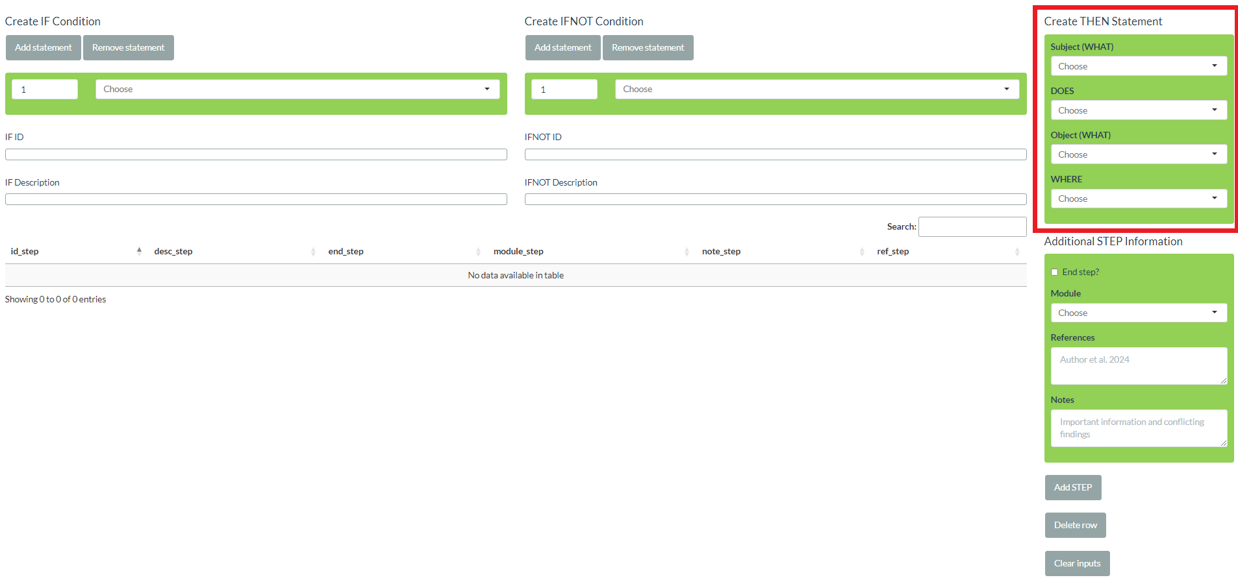Focus the table Search field
The height and width of the screenshot is (582, 1238).
pyautogui.click(x=972, y=227)
